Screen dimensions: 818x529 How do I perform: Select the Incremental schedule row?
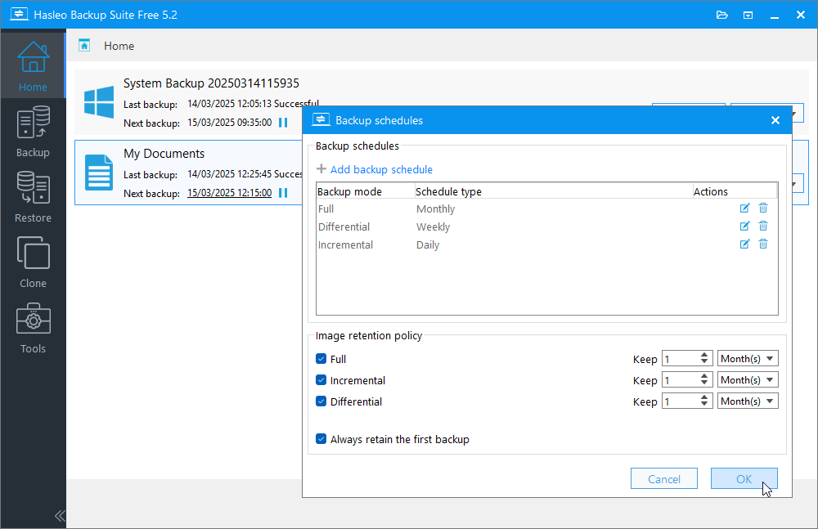(x=546, y=244)
